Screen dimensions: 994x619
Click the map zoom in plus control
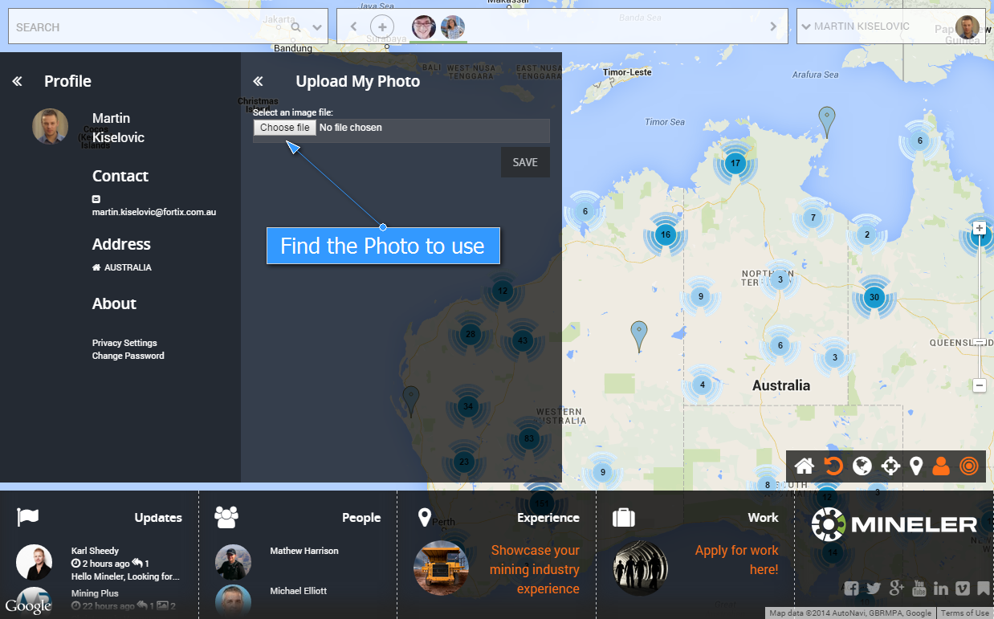pos(980,228)
